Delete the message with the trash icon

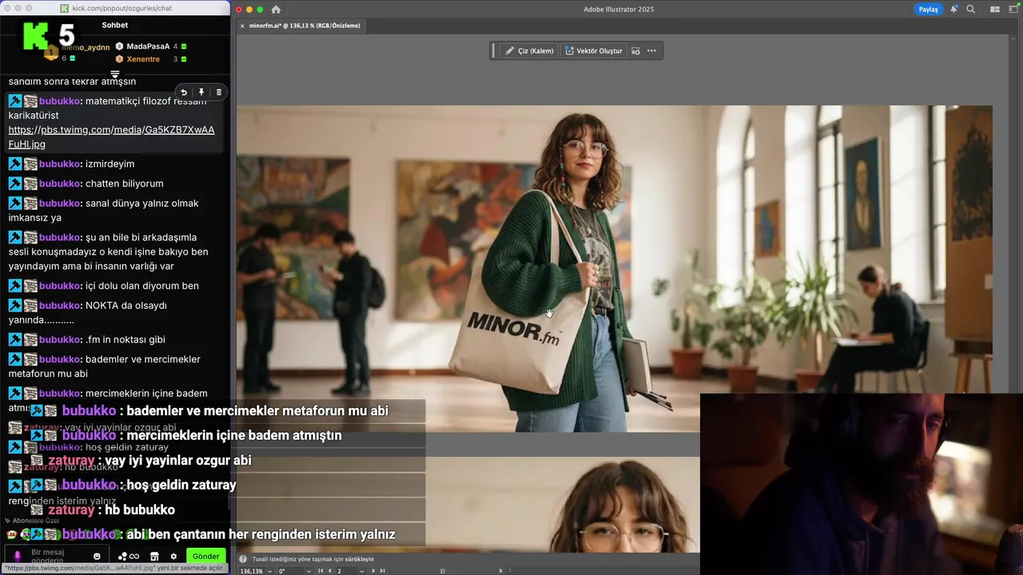219,93
